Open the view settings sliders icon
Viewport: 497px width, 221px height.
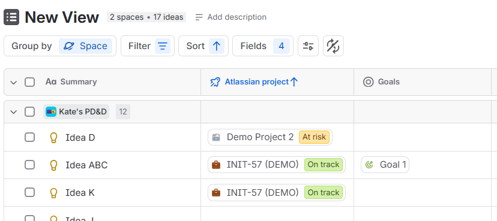point(308,46)
